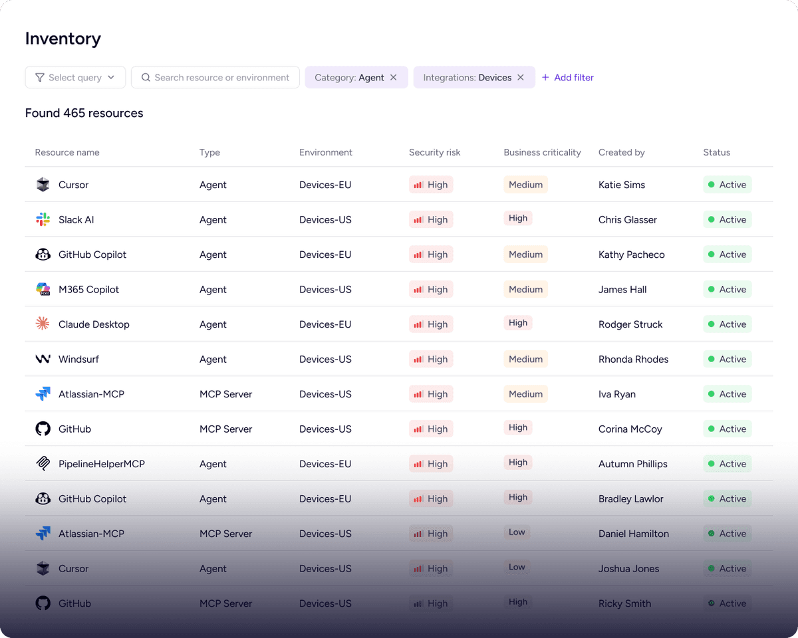
Task: Click the Active status badge for Slack AI
Action: 727,219
